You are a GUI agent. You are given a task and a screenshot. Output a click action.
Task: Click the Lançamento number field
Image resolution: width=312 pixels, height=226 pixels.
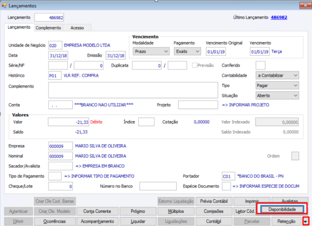pos(49,18)
